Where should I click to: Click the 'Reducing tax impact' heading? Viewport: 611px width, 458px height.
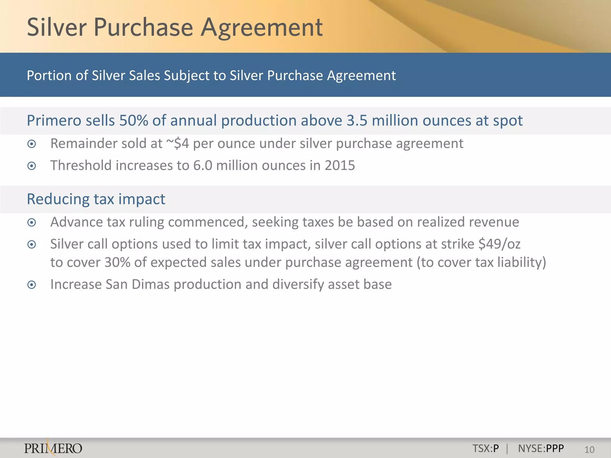pos(96,199)
